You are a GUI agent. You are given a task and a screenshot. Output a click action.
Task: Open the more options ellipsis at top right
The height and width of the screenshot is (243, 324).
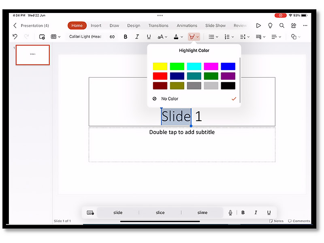[305, 26]
